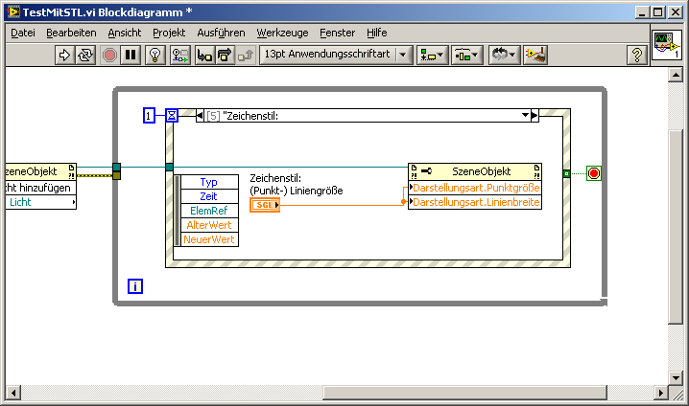This screenshot has width=689, height=406.
Task: Open the Distribute Objects dropdown
Action: point(467,56)
